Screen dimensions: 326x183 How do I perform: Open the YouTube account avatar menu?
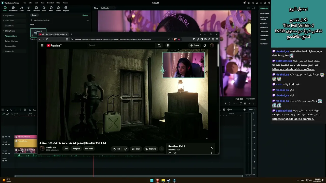click(x=212, y=45)
